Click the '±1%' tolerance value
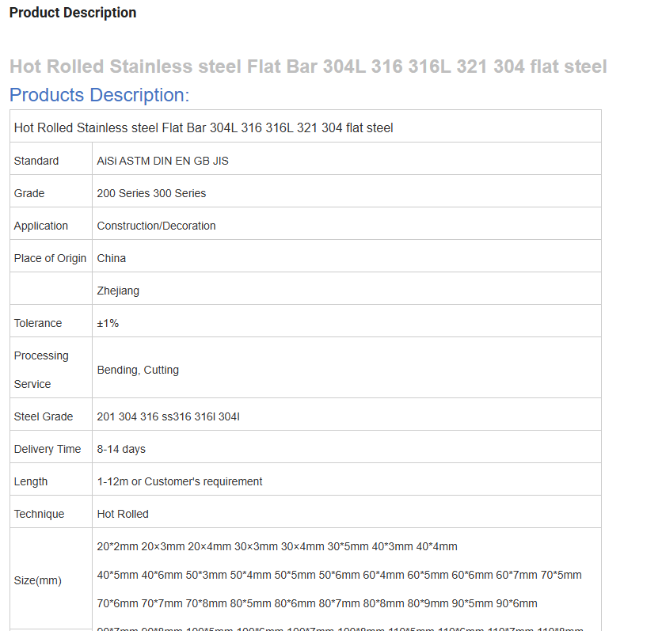The image size is (662, 631). [108, 323]
